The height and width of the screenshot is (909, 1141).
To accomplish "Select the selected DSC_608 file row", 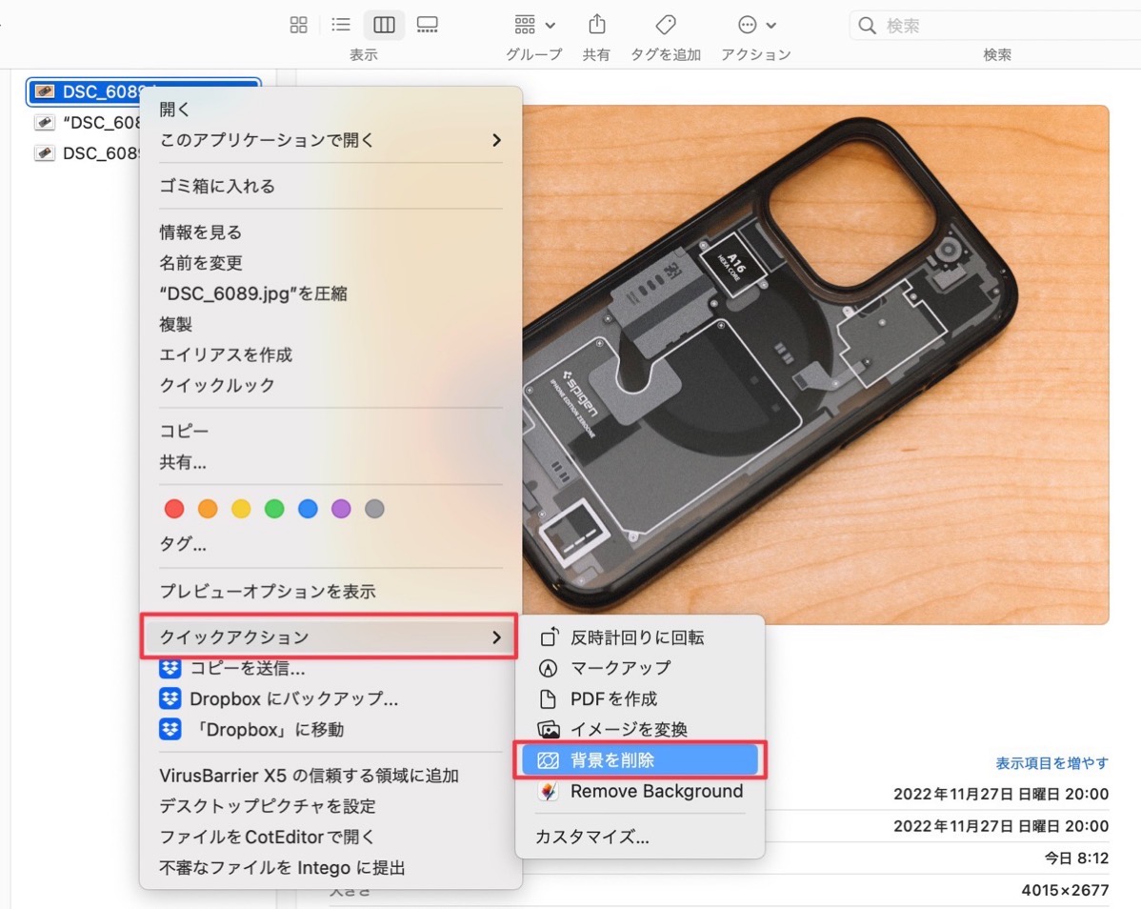I will pos(144,91).
